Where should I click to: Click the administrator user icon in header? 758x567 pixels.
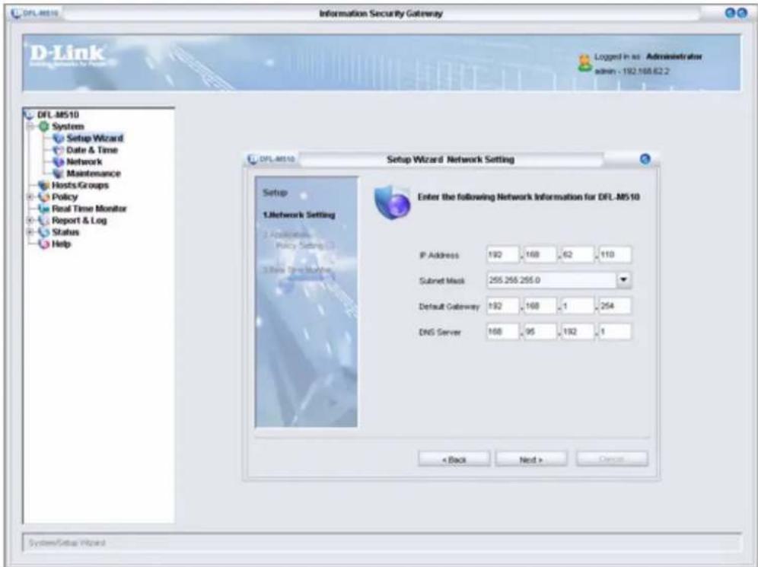(x=585, y=63)
